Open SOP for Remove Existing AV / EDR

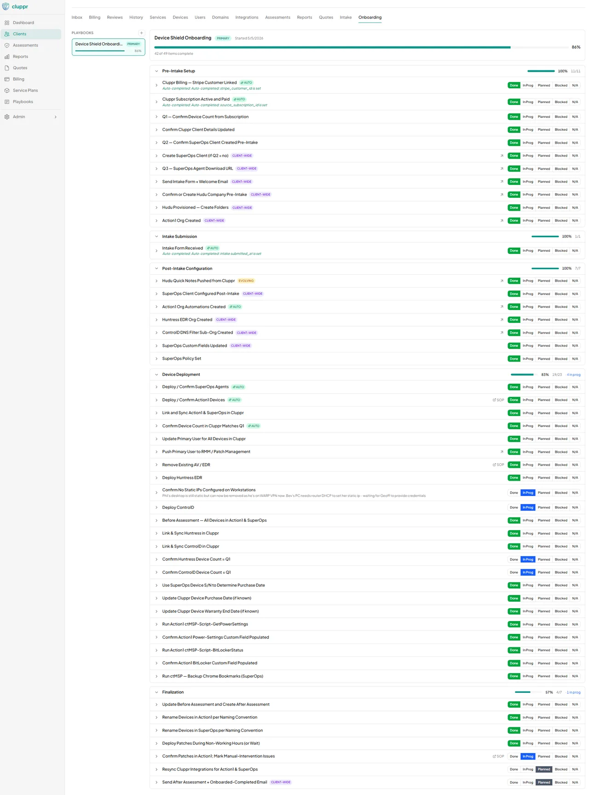498,465
